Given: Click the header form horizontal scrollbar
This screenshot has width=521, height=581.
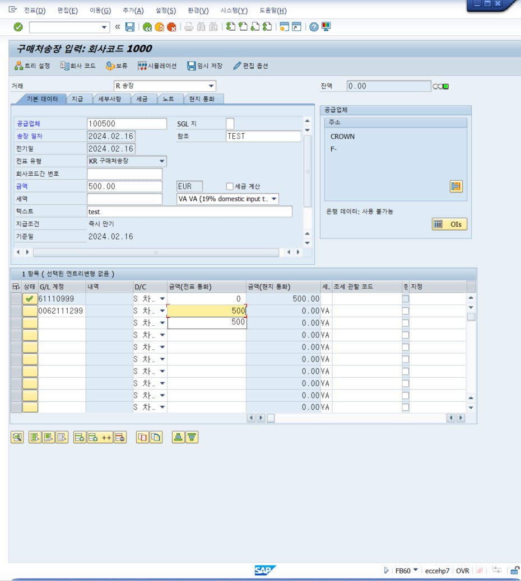Looking at the screenshot, I should pyautogui.click(x=156, y=252).
